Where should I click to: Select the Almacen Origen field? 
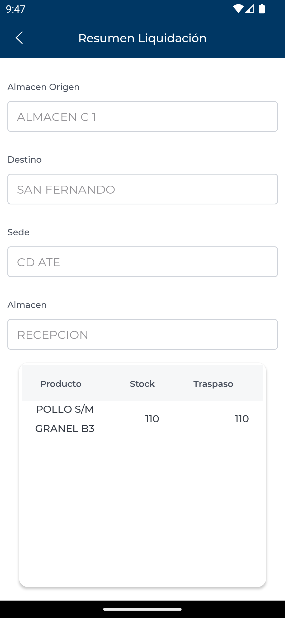pos(142,116)
